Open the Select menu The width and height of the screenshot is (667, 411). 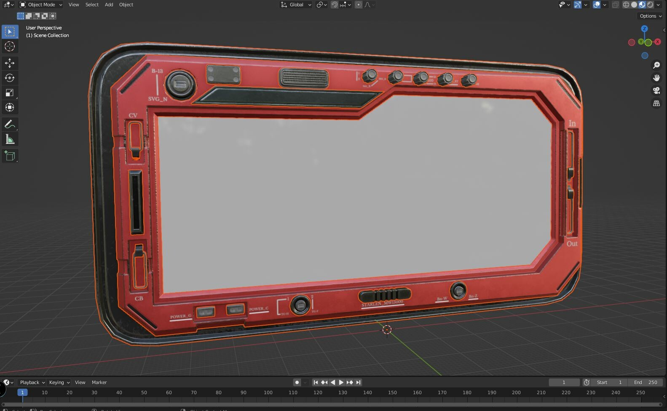92,5
